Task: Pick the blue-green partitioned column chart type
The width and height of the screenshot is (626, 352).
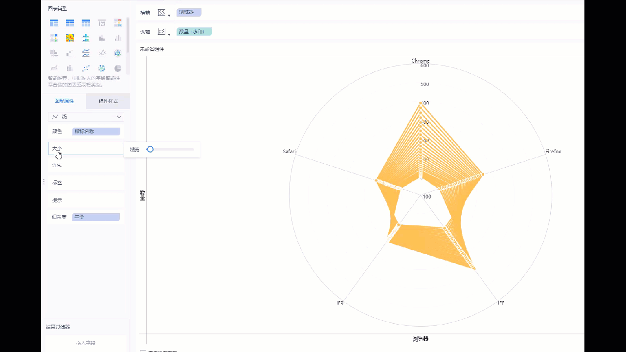Action: (86, 38)
